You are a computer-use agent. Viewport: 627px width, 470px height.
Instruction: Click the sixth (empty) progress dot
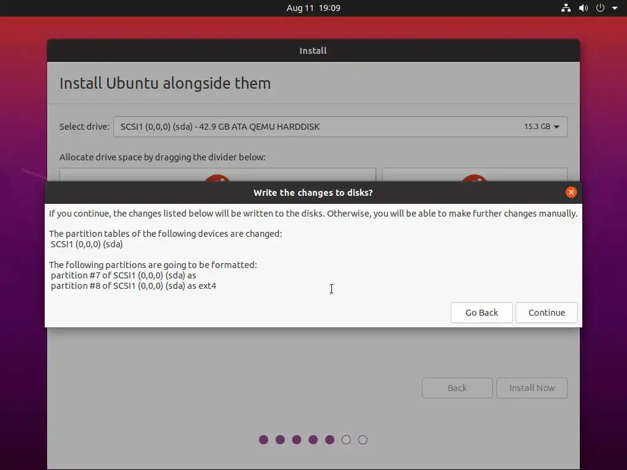(x=347, y=439)
